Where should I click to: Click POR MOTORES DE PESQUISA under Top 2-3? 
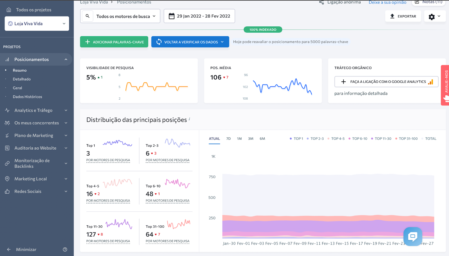(x=168, y=160)
